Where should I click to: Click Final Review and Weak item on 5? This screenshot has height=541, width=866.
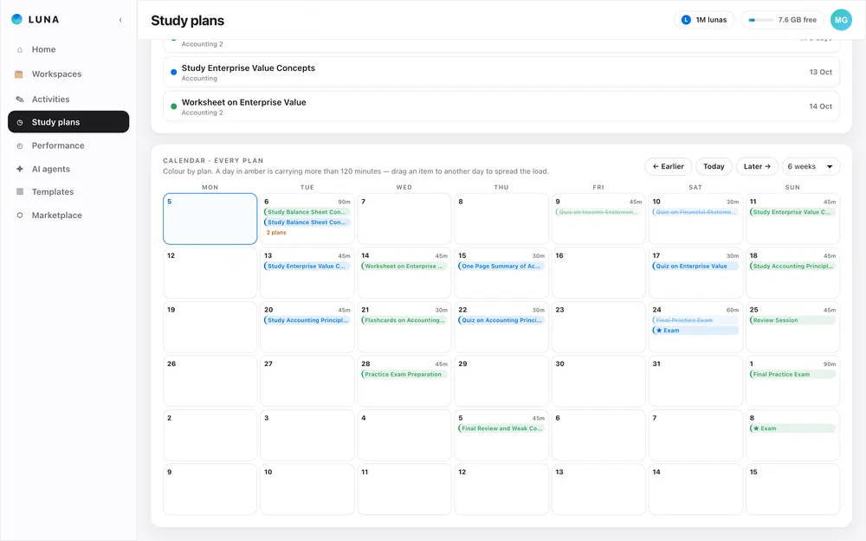(x=501, y=428)
